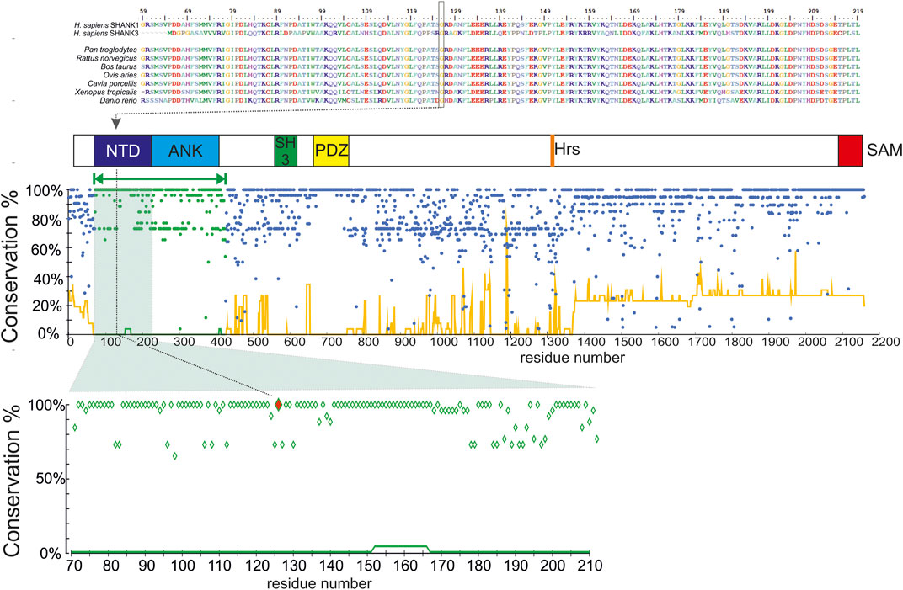The width and height of the screenshot is (903, 590).
Task: Click the '50%' tick on lower plot
Action: 51,479
